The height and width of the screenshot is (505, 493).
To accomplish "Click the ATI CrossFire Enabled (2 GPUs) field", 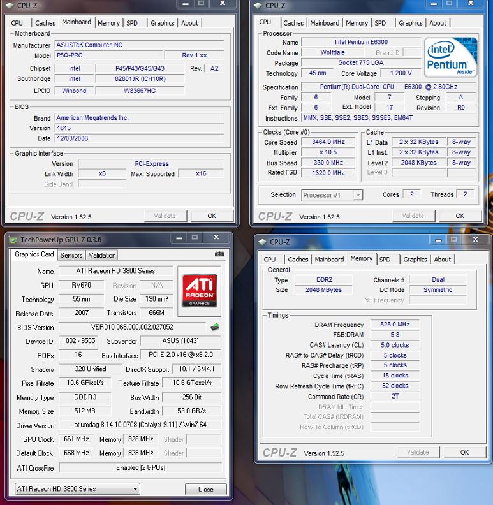I will tap(141, 467).
